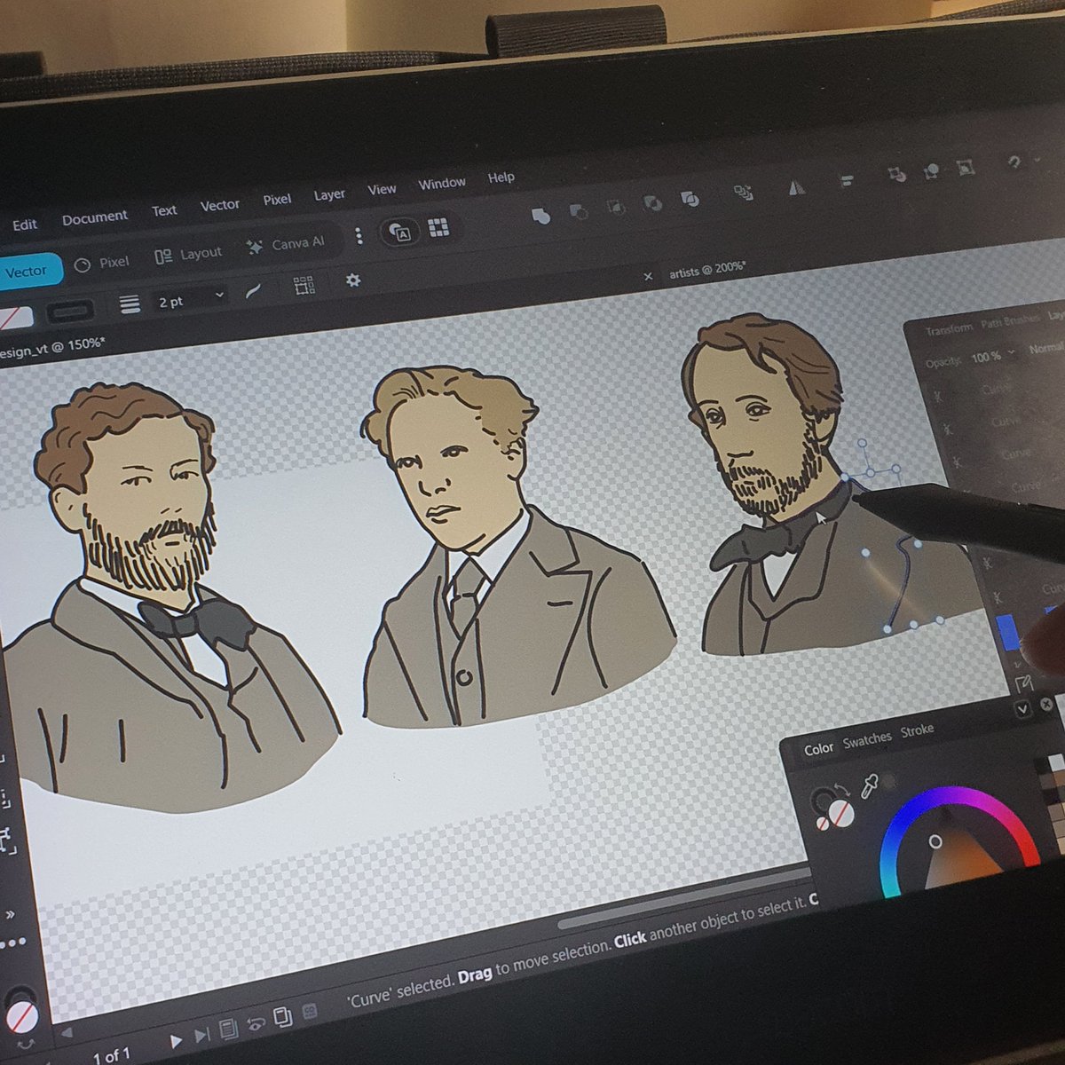This screenshot has height=1065, width=1065.
Task: Close the floating panel with X button
Action: coord(1046,705)
